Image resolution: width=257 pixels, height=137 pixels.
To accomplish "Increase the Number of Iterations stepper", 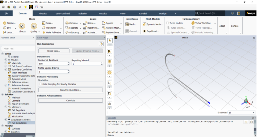I will tap(68, 63).
